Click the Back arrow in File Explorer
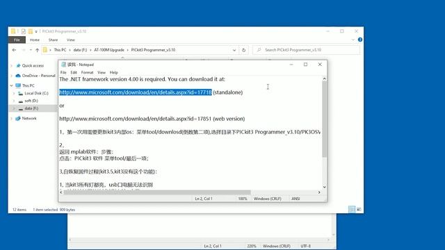This screenshot has width=445, height=250. (14, 50)
